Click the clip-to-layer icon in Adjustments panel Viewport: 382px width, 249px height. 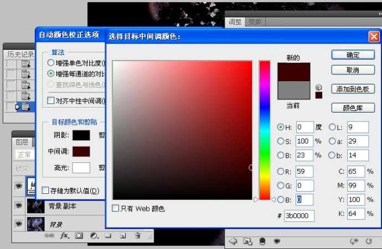coord(262,241)
